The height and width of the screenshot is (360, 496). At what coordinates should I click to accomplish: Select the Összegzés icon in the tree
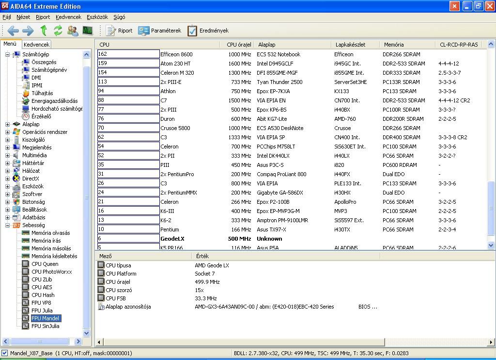pos(26,62)
